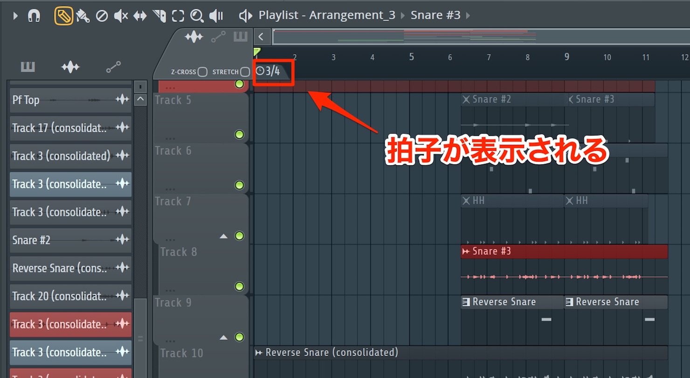The image size is (690, 378).
Task: Click the speaker icon before Playlist title
Action: pos(245,16)
